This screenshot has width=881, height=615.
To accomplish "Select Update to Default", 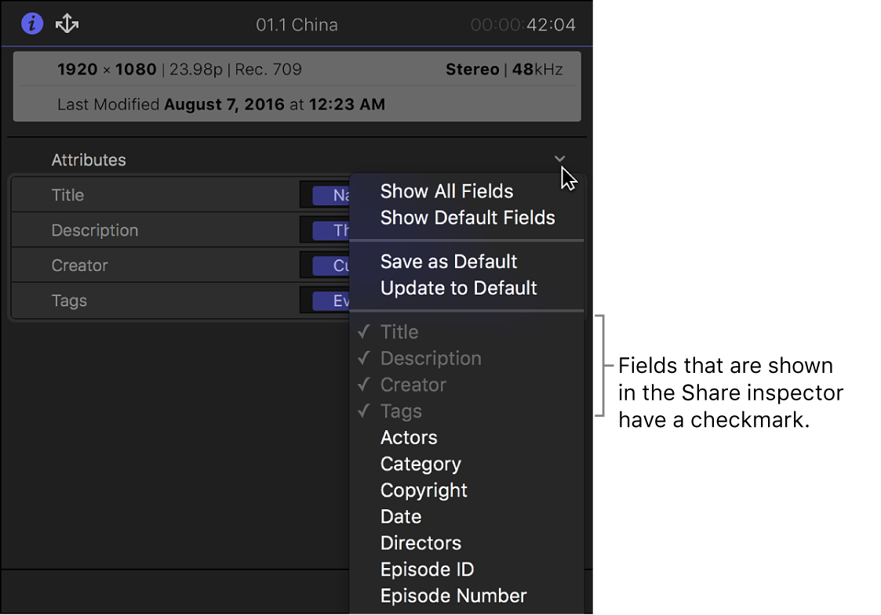I will 458,288.
